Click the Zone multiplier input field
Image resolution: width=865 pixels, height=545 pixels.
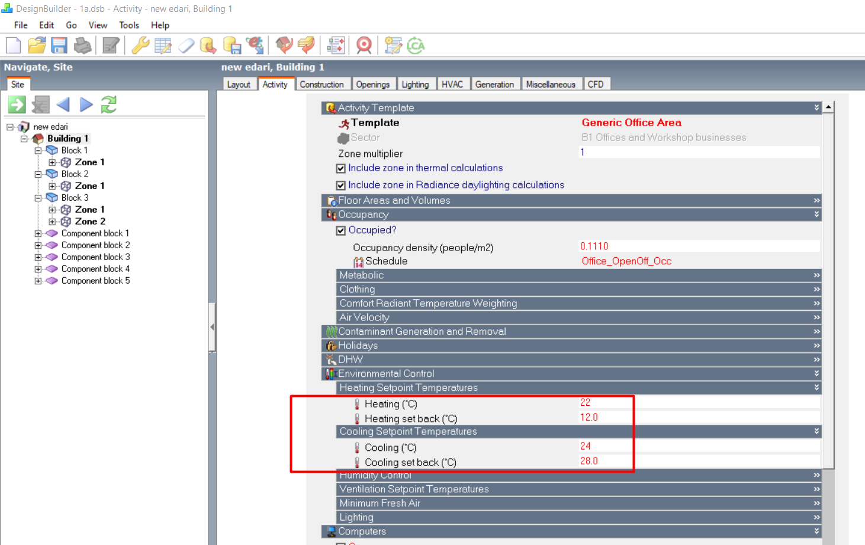699,152
